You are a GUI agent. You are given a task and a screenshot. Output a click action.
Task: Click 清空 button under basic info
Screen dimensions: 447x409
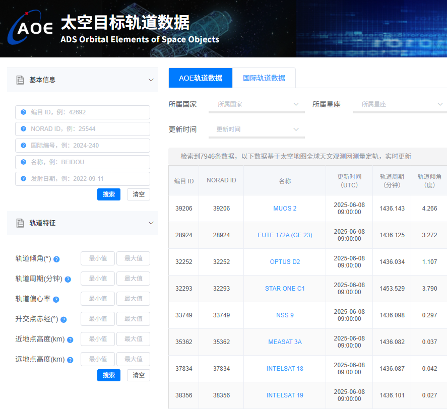tap(139, 194)
